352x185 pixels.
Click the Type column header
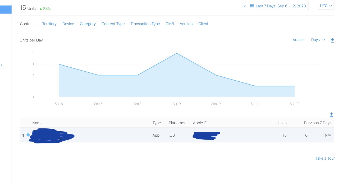click(x=157, y=123)
